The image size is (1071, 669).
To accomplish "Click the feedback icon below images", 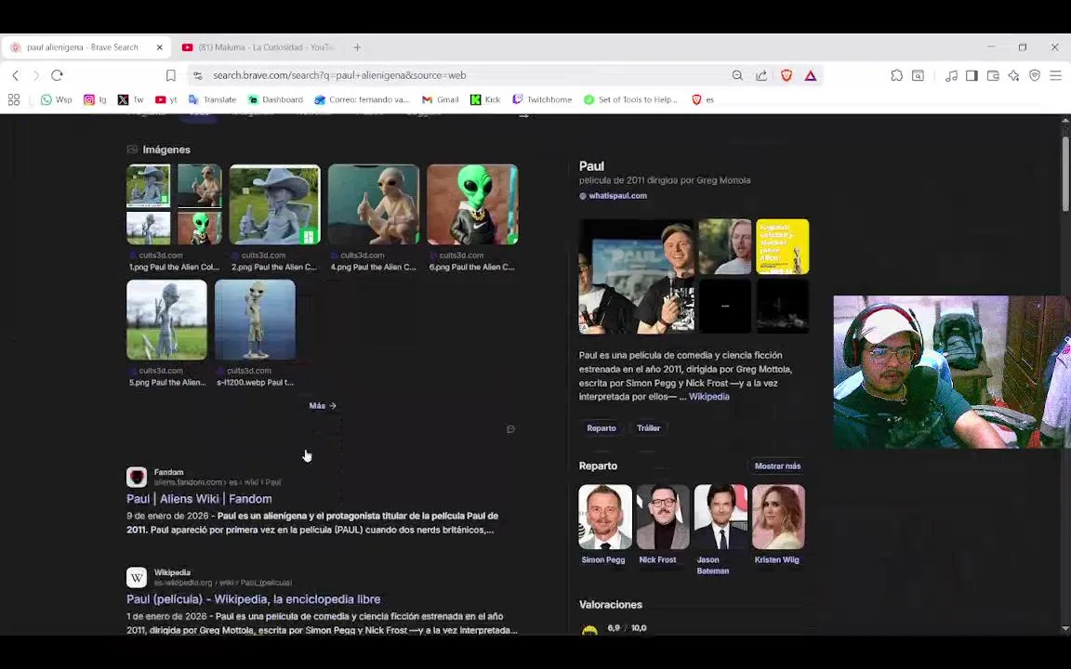I will (x=510, y=429).
